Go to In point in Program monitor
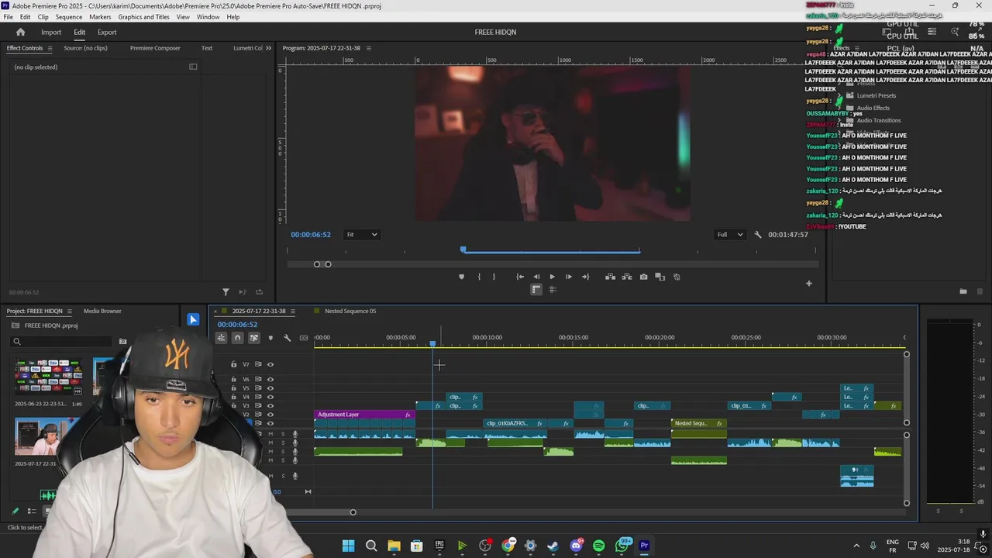The image size is (992, 558). [520, 277]
